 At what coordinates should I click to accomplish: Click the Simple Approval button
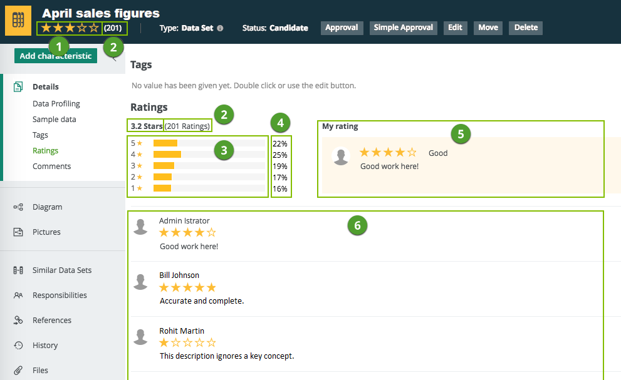tap(404, 28)
